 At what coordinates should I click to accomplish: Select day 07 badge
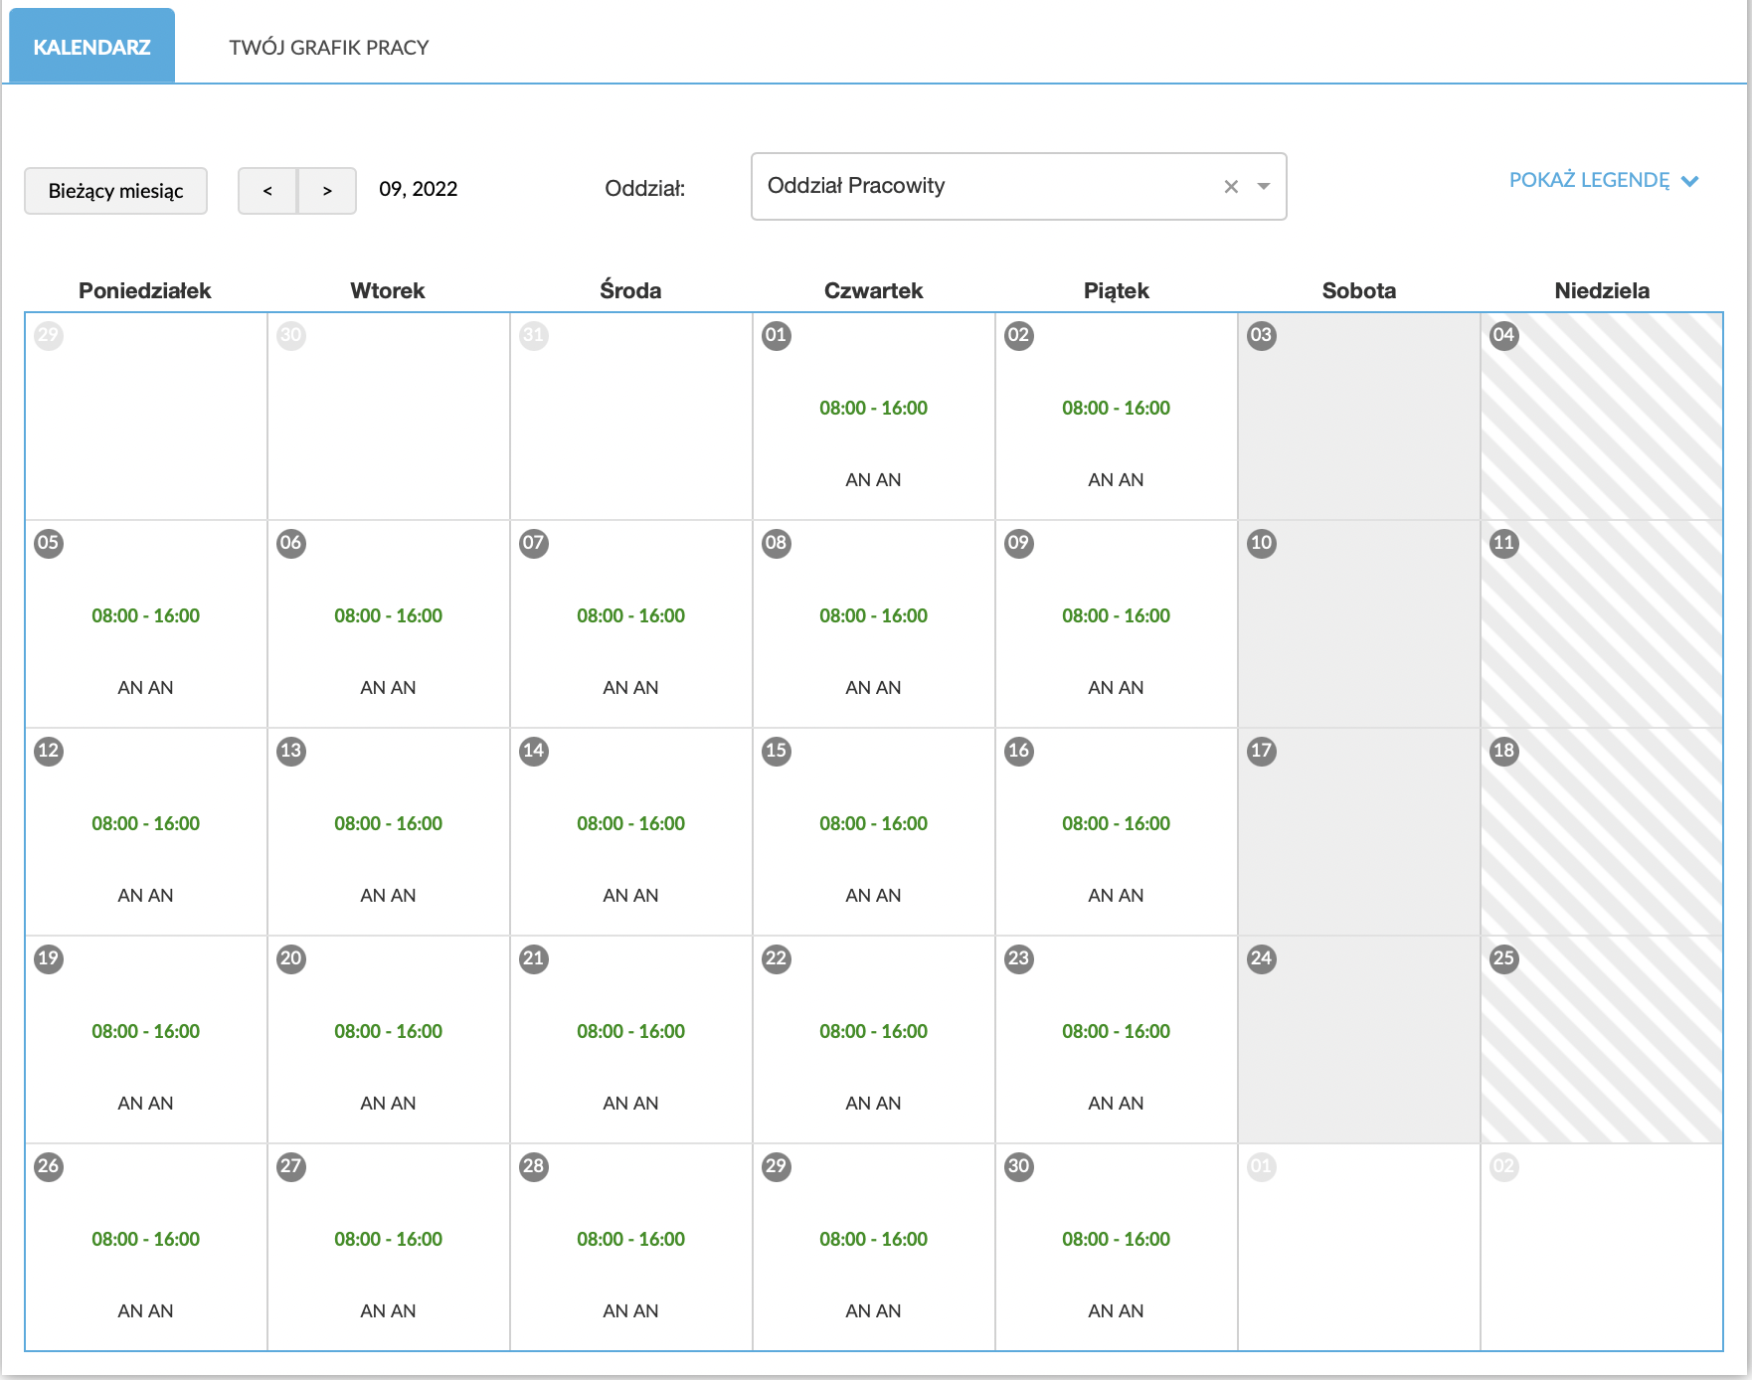(x=534, y=543)
